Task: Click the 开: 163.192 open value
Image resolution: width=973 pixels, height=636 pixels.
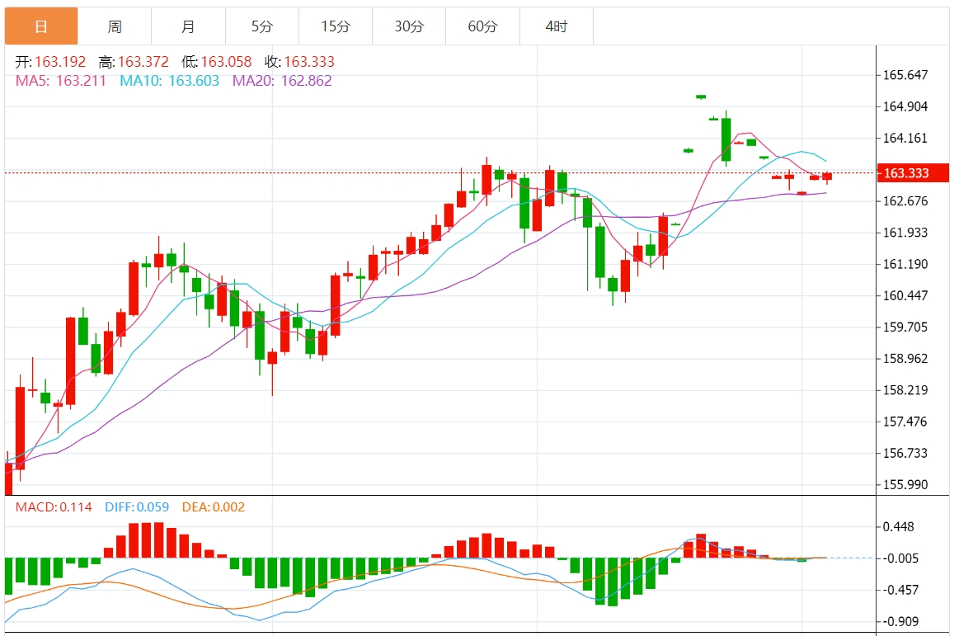Action: click(50, 62)
